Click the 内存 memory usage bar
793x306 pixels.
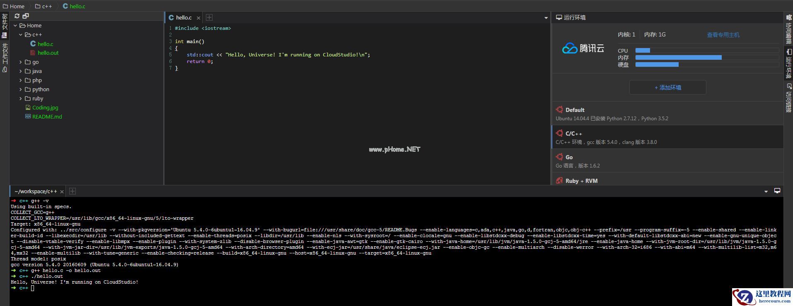(x=707, y=57)
